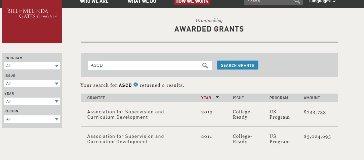
Task: Open the What We Do menu
Action: 141,2
